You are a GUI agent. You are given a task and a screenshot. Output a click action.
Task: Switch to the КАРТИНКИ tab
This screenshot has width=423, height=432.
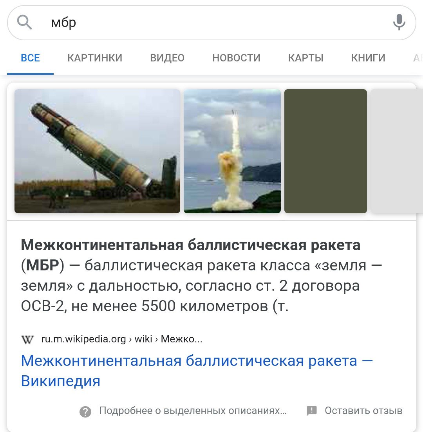click(95, 58)
